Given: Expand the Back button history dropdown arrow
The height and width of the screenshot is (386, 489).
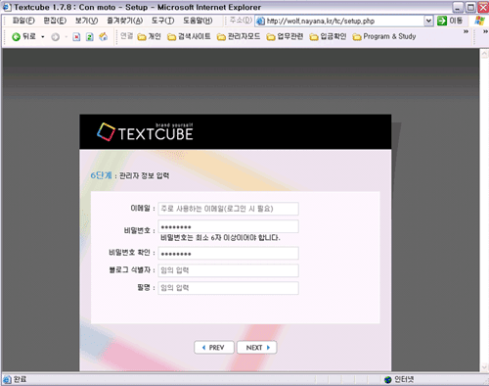Looking at the screenshot, I should coord(43,37).
